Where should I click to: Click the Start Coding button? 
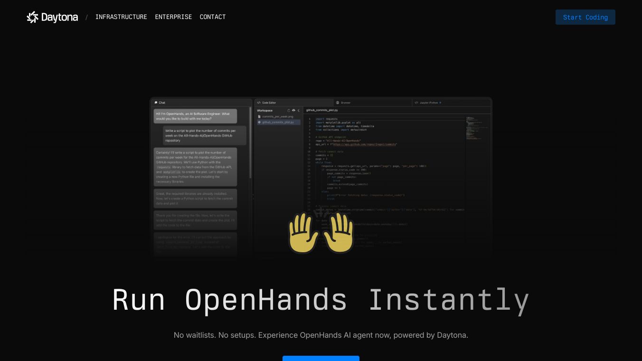[x=585, y=17]
